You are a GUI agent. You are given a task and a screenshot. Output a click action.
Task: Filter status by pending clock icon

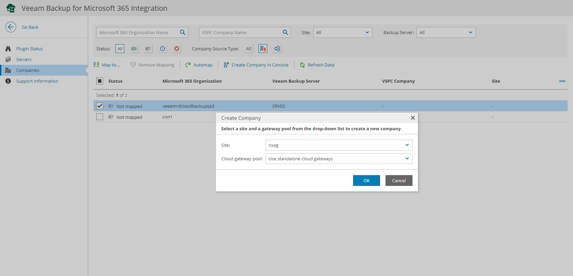point(163,49)
